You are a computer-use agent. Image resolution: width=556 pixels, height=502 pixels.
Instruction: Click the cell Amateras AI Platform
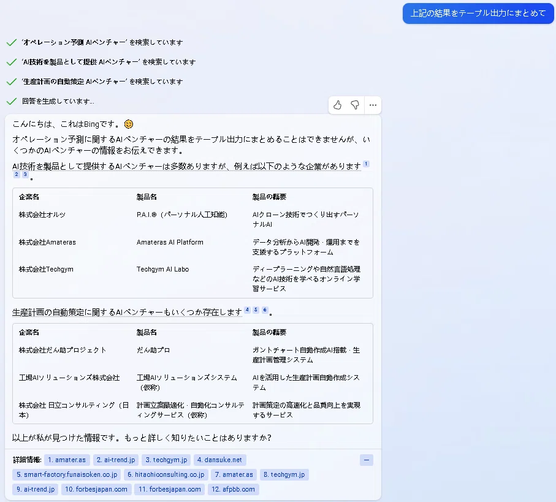(170, 243)
